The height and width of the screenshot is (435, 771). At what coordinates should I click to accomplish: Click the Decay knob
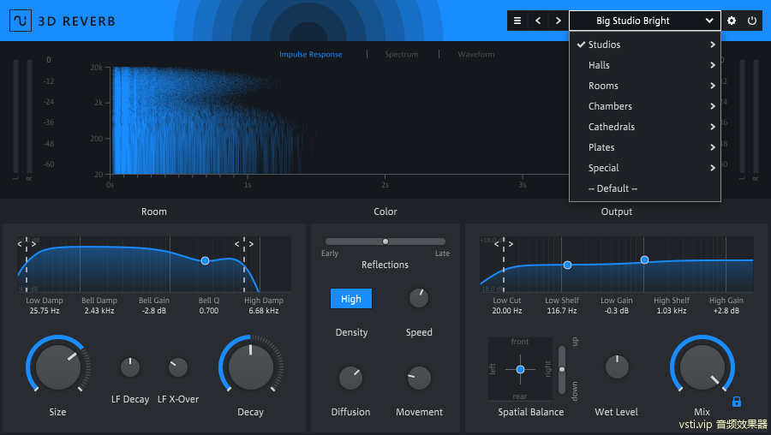251,367
